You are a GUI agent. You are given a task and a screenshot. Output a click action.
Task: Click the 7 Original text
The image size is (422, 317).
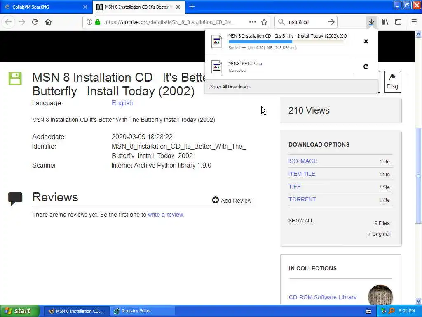pyautogui.click(x=379, y=234)
